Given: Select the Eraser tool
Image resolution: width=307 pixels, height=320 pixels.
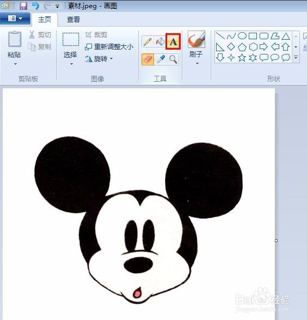Looking at the screenshot, I should [x=148, y=59].
